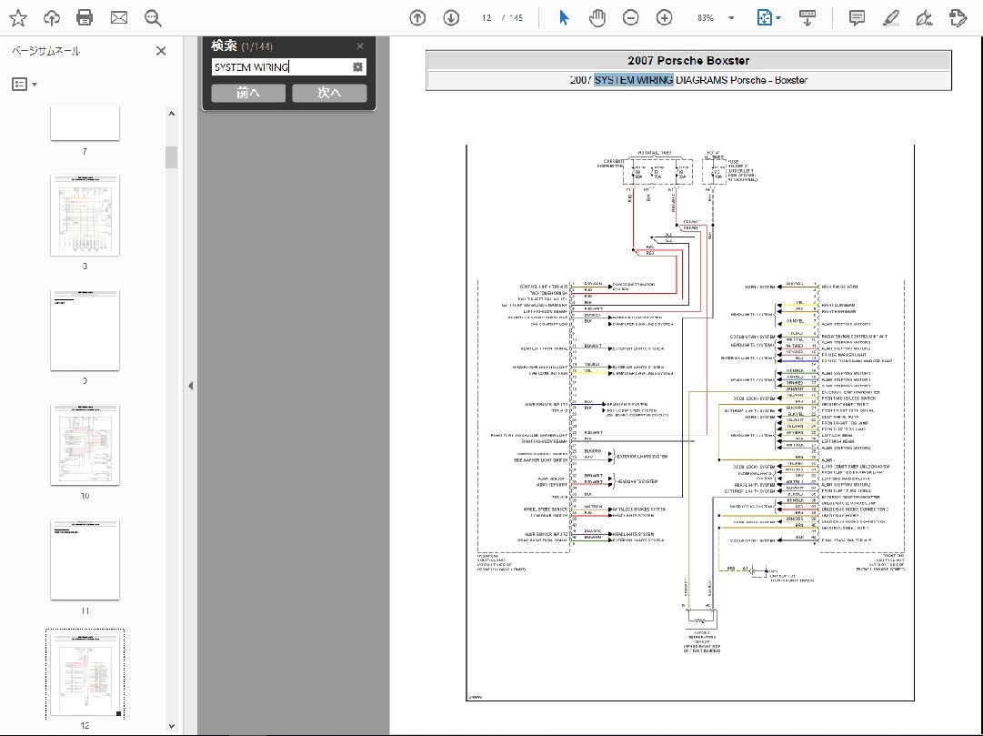This screenshot has width=983, height=736.
Task: Open the find text magnifier icon
Action: (x=153, y=17)
